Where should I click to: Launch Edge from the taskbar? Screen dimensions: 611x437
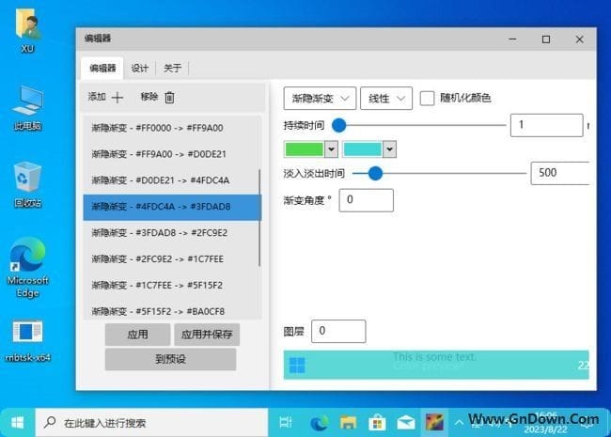pyautogui.click(x=320, y=423)
